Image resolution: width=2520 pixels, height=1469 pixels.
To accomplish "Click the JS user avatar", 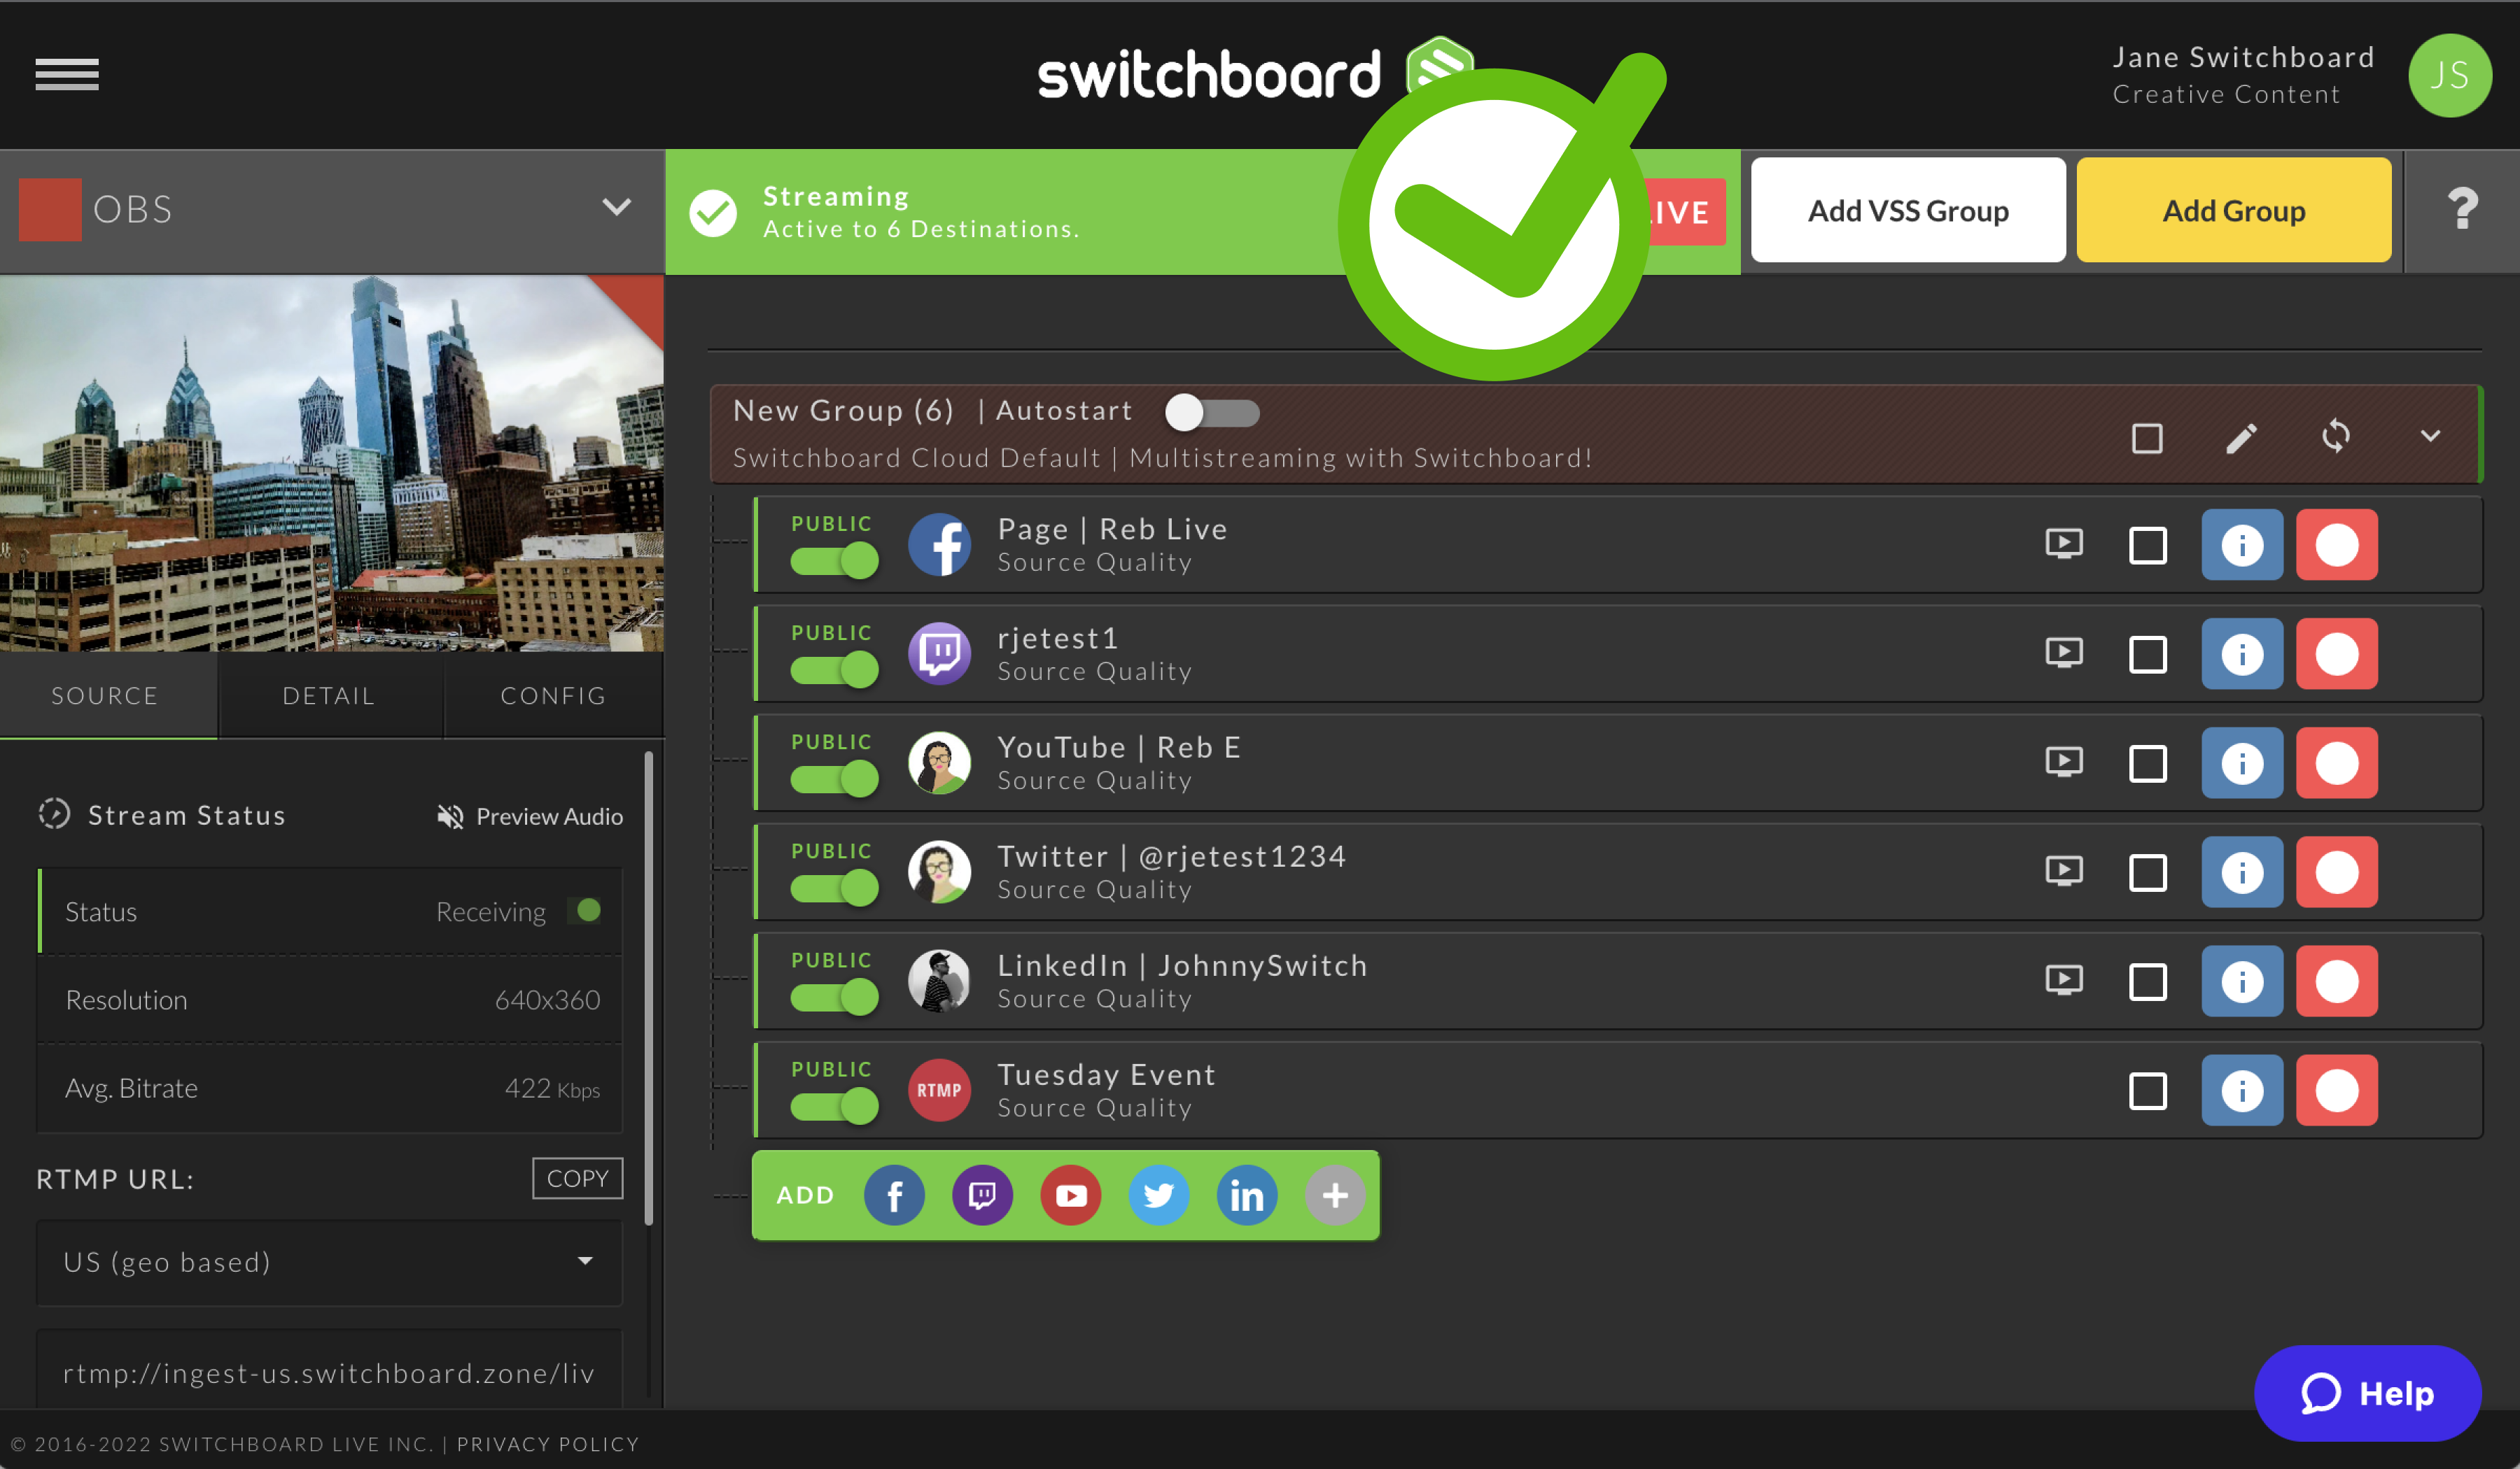I will point(2449,76).
